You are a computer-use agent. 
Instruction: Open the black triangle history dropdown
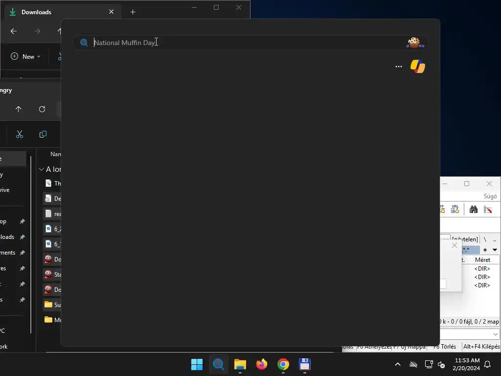(x=495, y=250)
